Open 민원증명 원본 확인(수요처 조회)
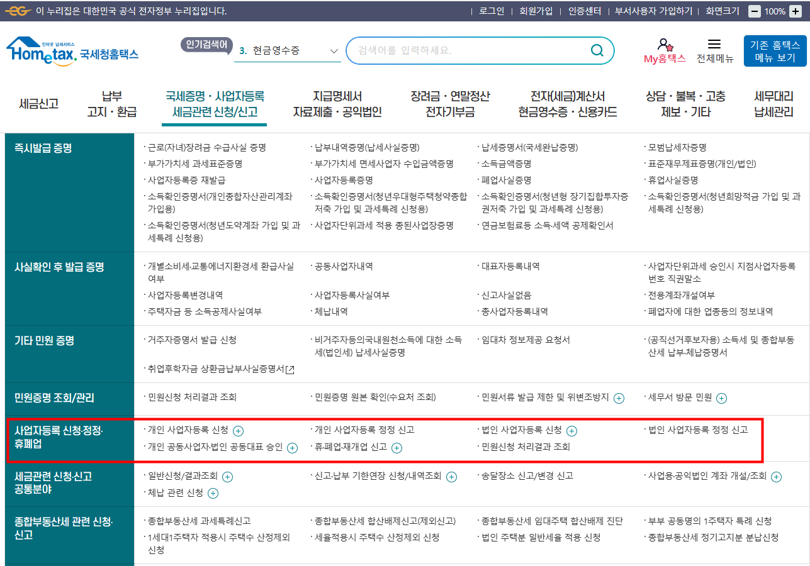Viewport: 810px width, 566px height. pos(375,397)
